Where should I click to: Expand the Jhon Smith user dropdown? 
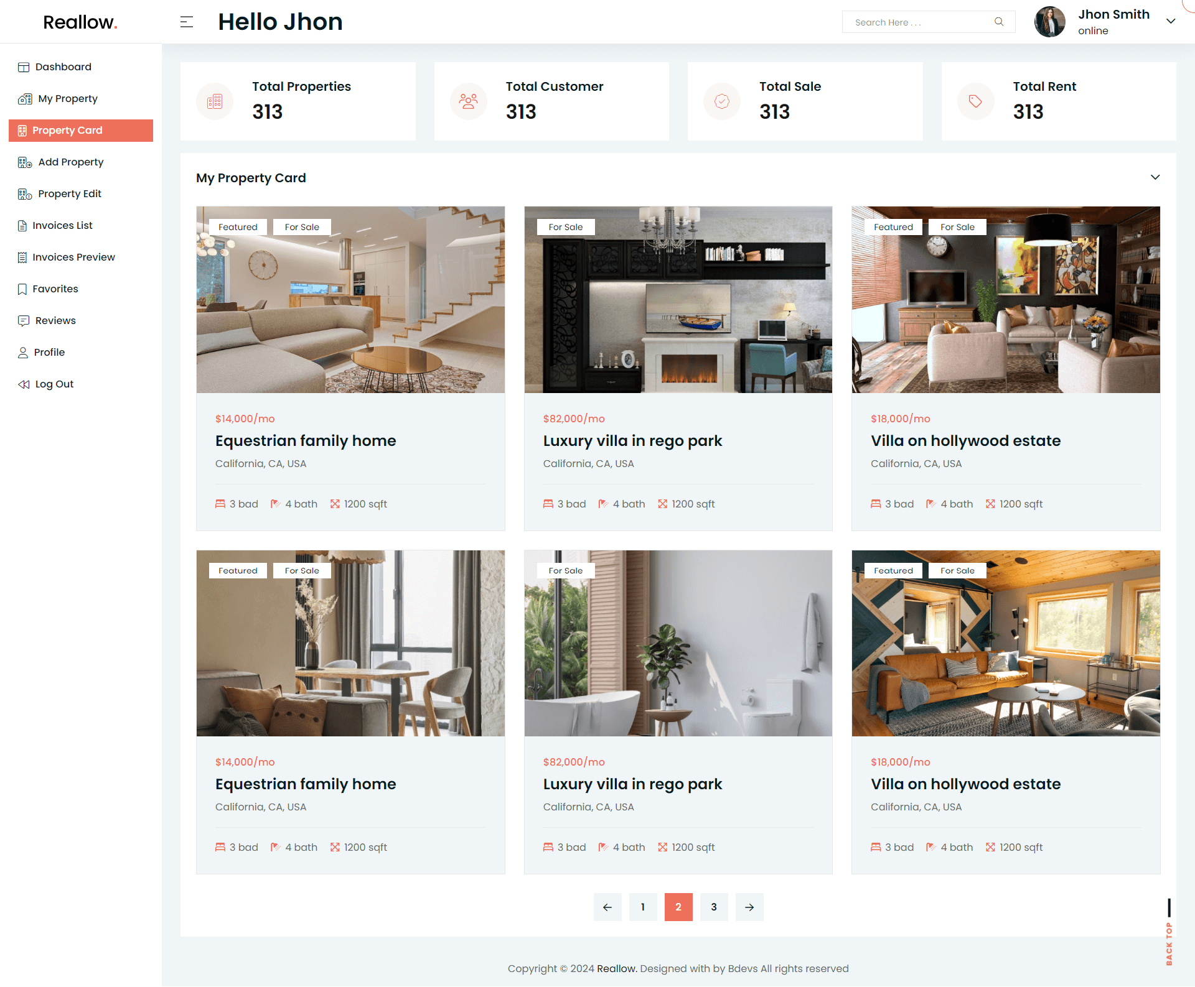coord(1171,21)
